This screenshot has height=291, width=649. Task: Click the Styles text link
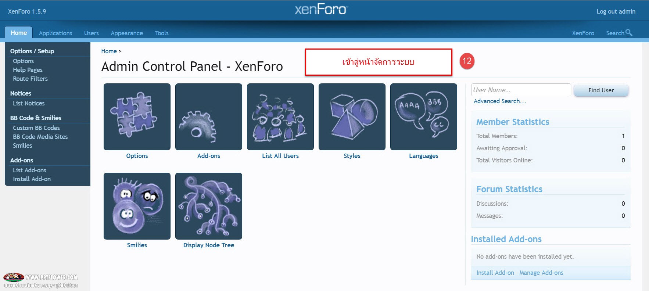[x=352, y=156]
